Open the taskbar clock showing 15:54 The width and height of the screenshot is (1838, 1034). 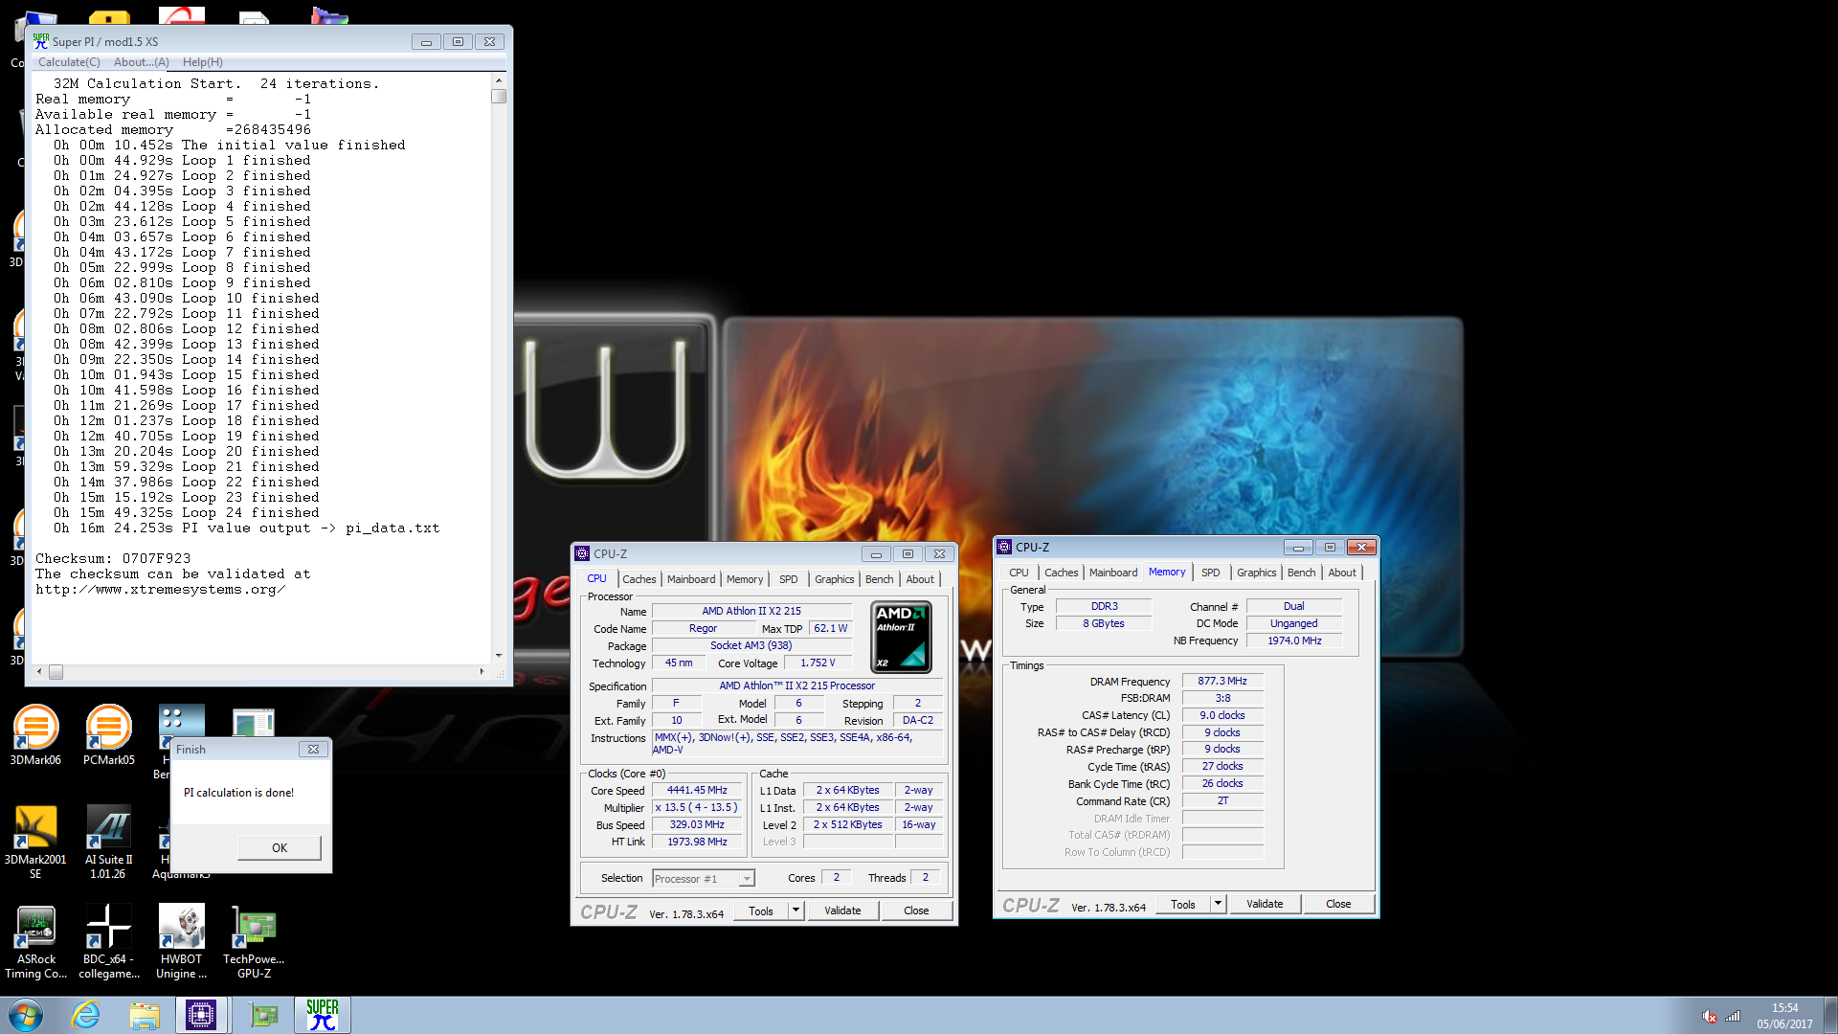1784,1016
